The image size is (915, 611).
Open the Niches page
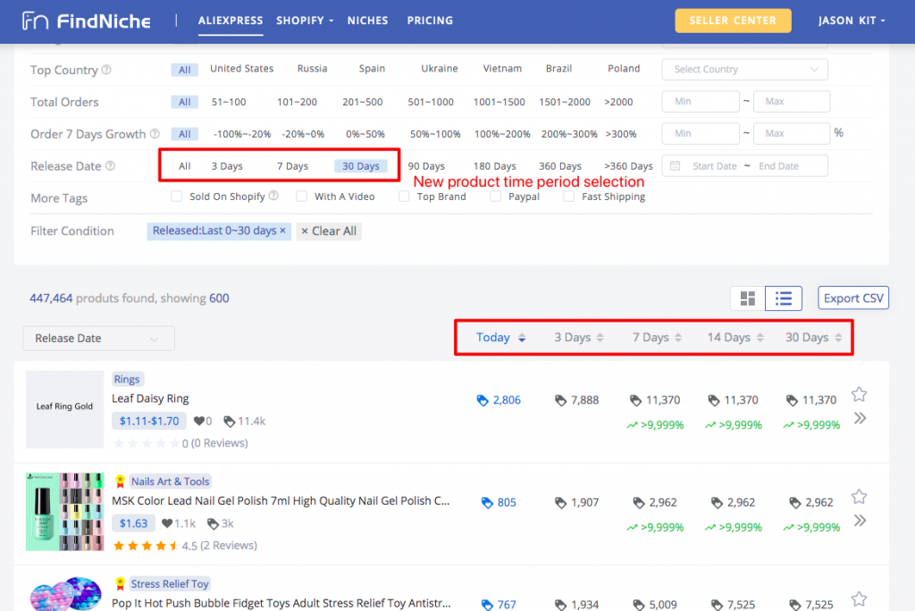point(367,21)
